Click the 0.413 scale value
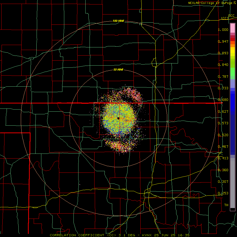The height and width of the screenshot is (237, 237). click(x=223, y=158)
